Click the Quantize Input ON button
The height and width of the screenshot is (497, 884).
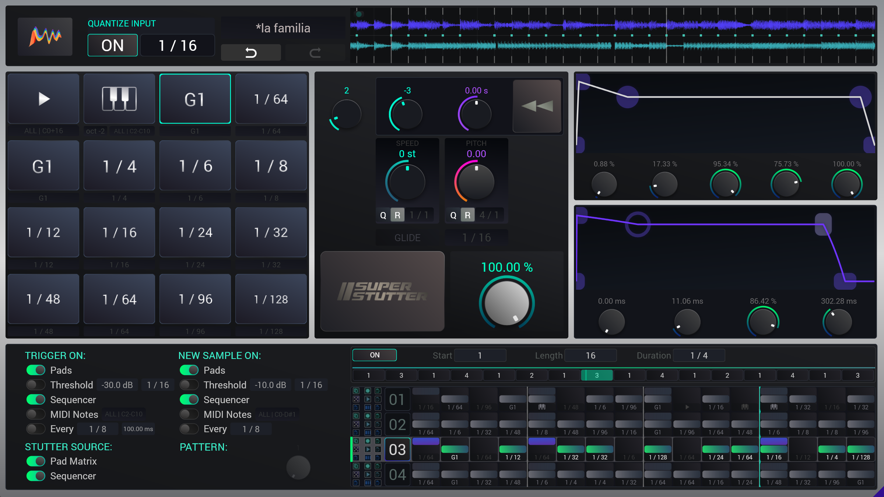click(x=113, y=46)
